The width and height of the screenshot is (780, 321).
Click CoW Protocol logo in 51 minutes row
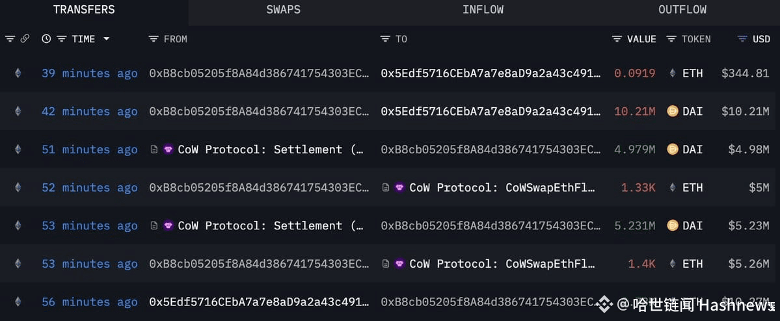[x=168, y=149]
